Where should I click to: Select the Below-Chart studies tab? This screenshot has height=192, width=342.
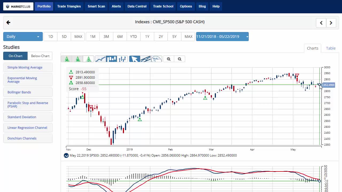40,56
